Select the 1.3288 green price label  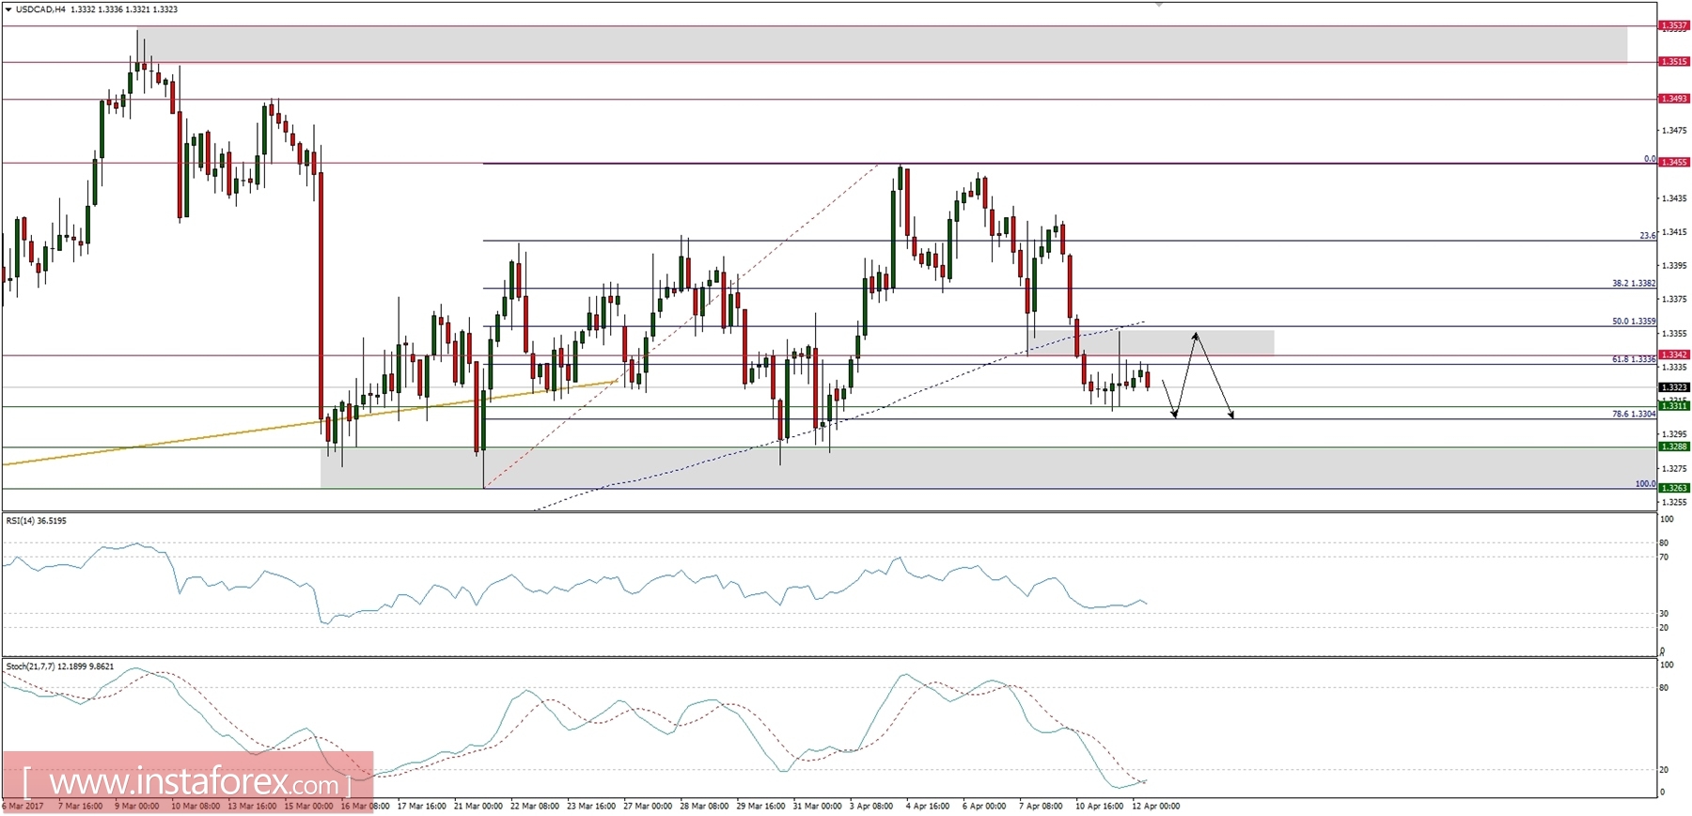[1673, 447]
